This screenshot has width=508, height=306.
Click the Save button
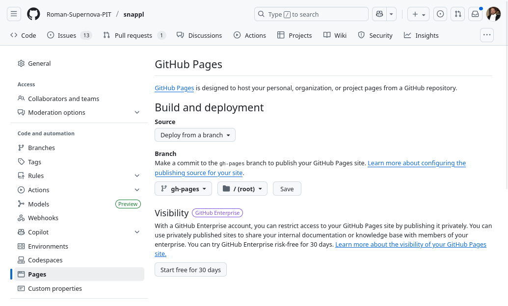tap(287, 189)
